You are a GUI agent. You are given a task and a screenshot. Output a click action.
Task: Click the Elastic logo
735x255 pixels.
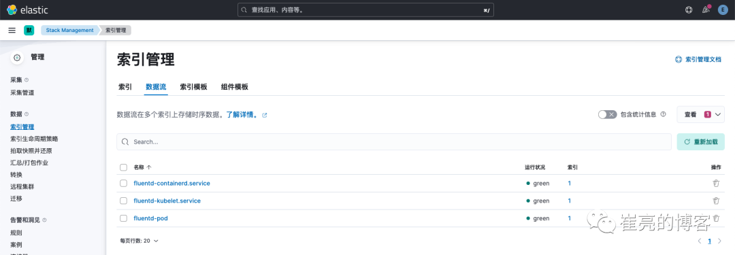pos(27,10)
